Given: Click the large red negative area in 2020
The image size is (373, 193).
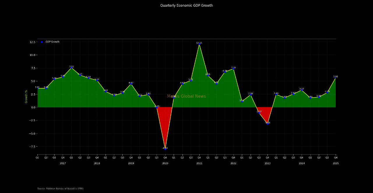Looking at the screenshot, I should coord(165,122).
